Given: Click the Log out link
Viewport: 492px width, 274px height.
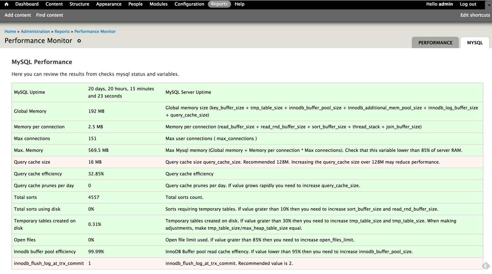Looking at the screenshot, I should point(468,4).
